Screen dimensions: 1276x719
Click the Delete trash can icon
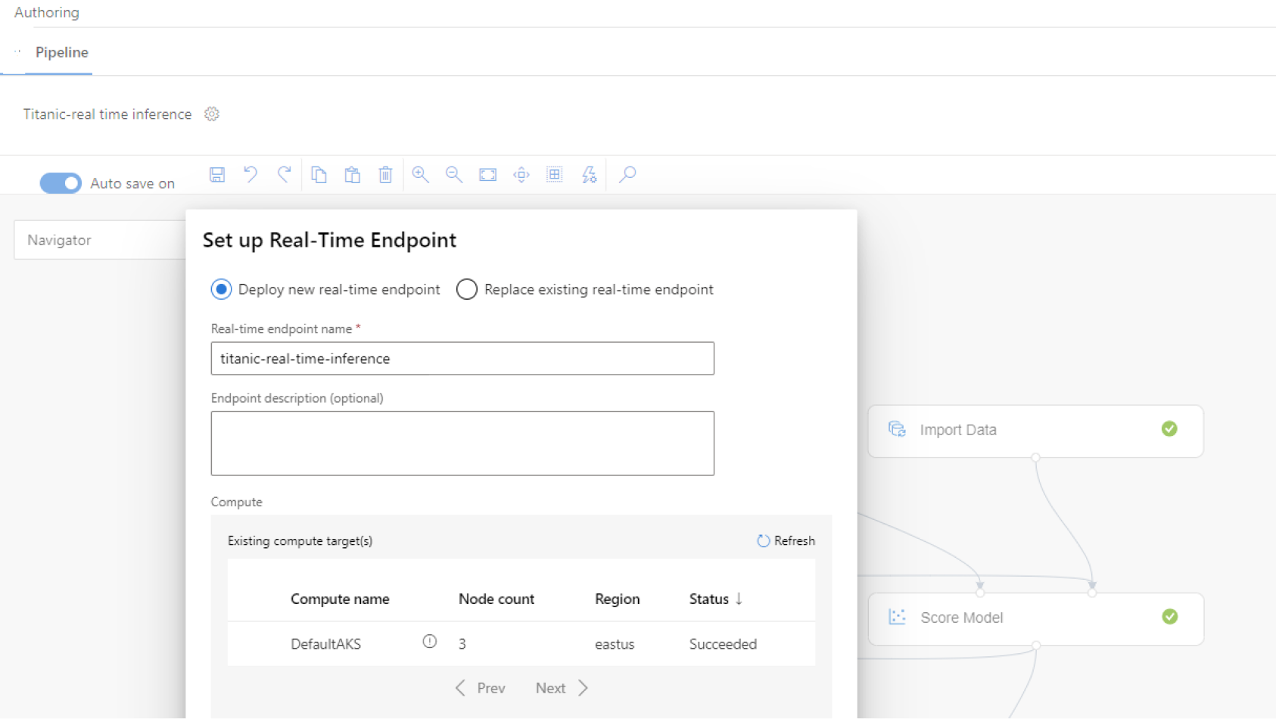[x=385, y=175]
